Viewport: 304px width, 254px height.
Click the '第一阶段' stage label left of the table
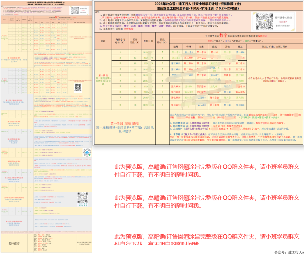[x=103, y=75]
